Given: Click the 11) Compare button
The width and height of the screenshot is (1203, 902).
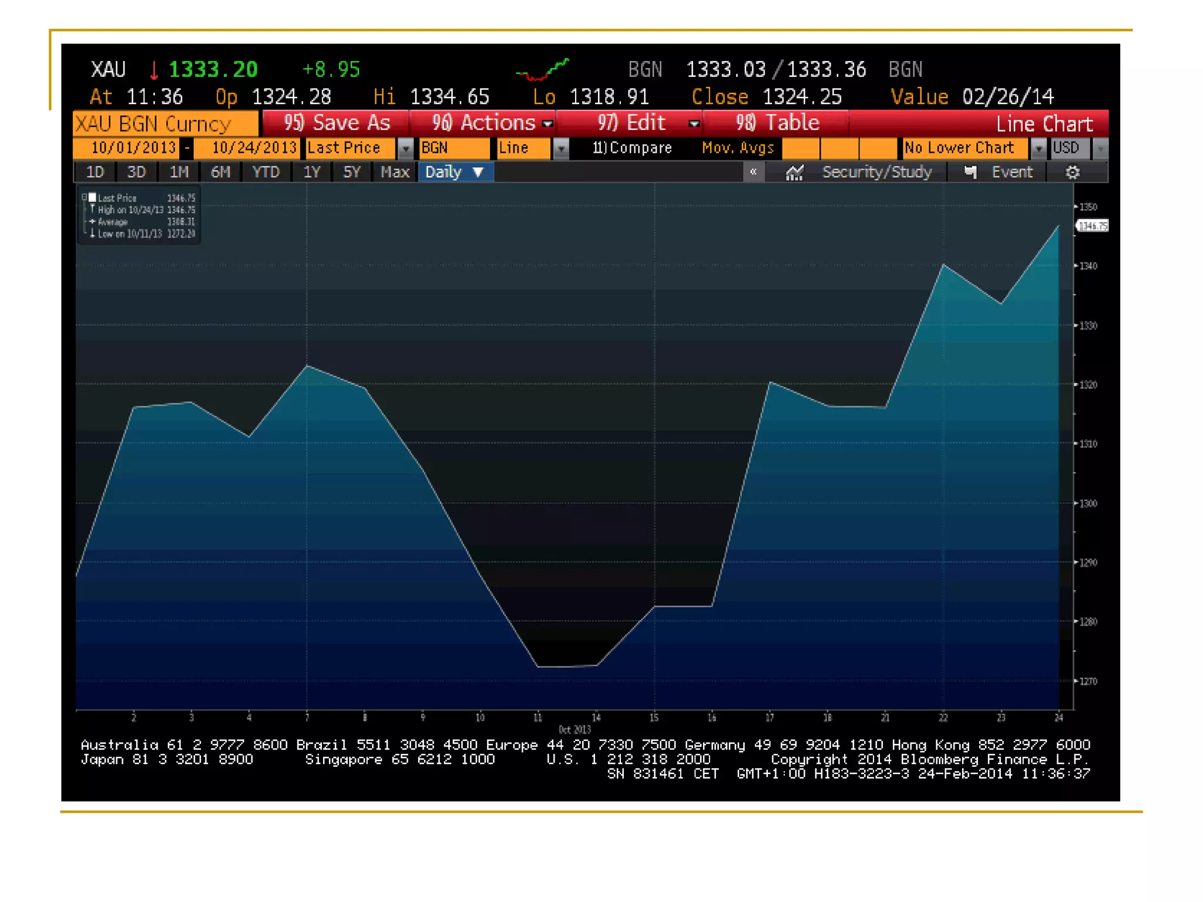Looking at the screenshot, I should click(x=632, y=148).
